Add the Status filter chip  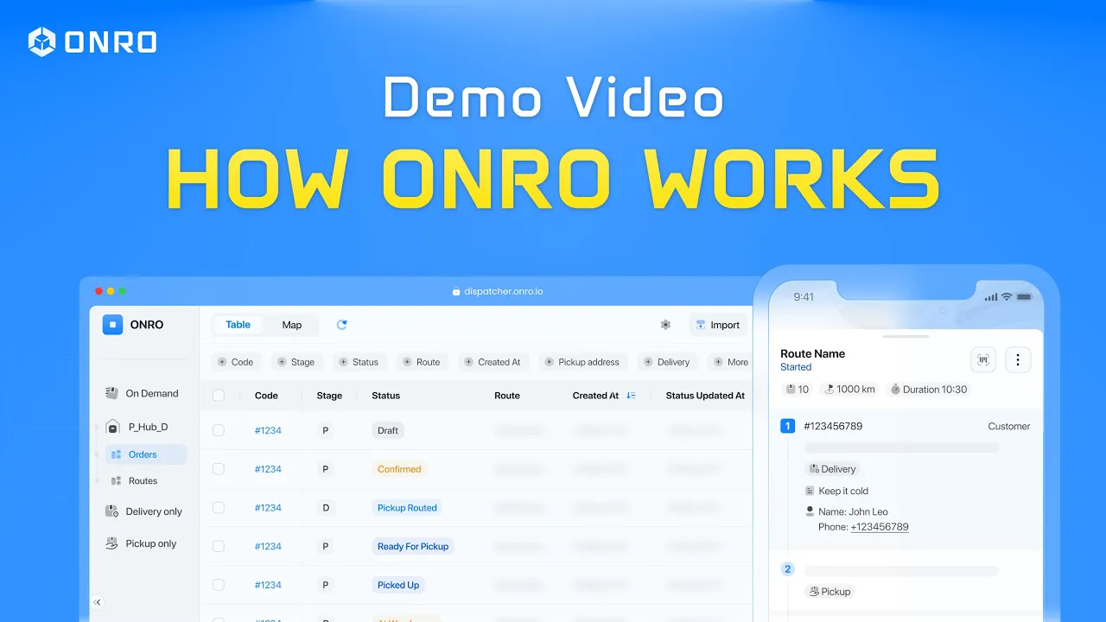(359, 362)
